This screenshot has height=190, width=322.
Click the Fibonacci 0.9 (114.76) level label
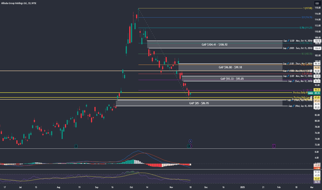307,17
